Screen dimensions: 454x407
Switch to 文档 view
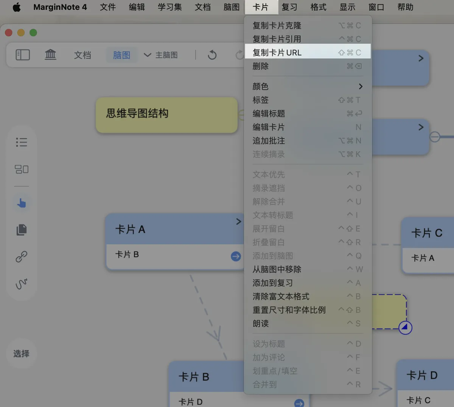click(82, 55)
